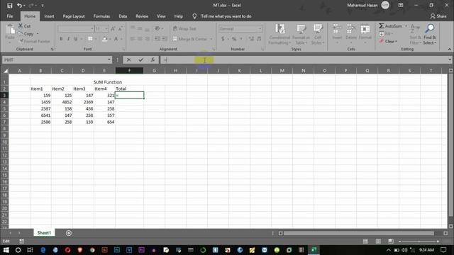The width and height of the screenshot is (454, 255).
Task: Click the Format cells icon
Action: tap(365, 29)
